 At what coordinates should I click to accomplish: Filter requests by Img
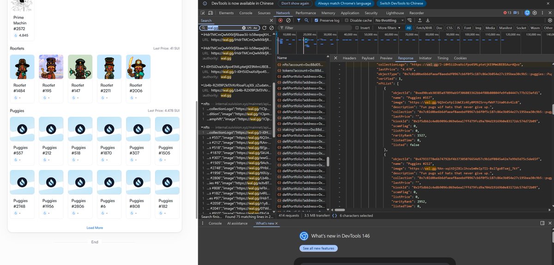(479, 28)
